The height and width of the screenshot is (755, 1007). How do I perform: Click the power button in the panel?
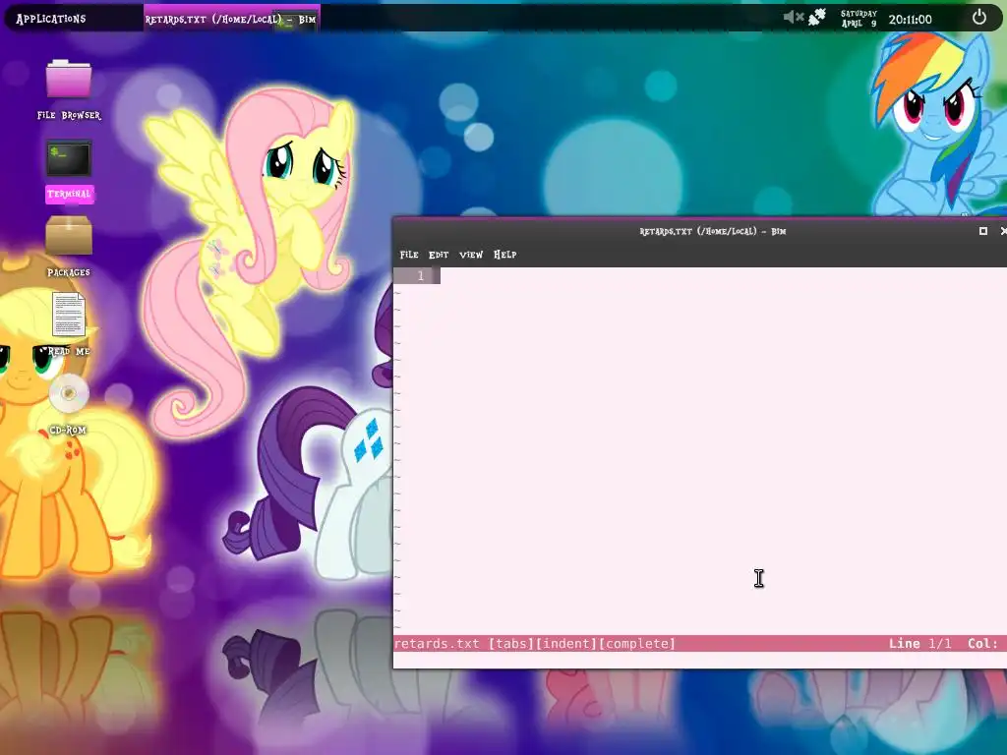coord(978,18)
